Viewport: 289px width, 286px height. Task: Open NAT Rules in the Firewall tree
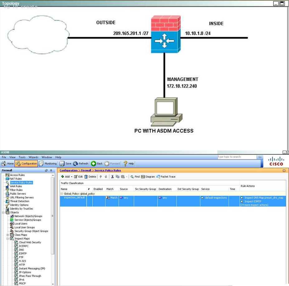pyautogui.click(x=16, y=179)
